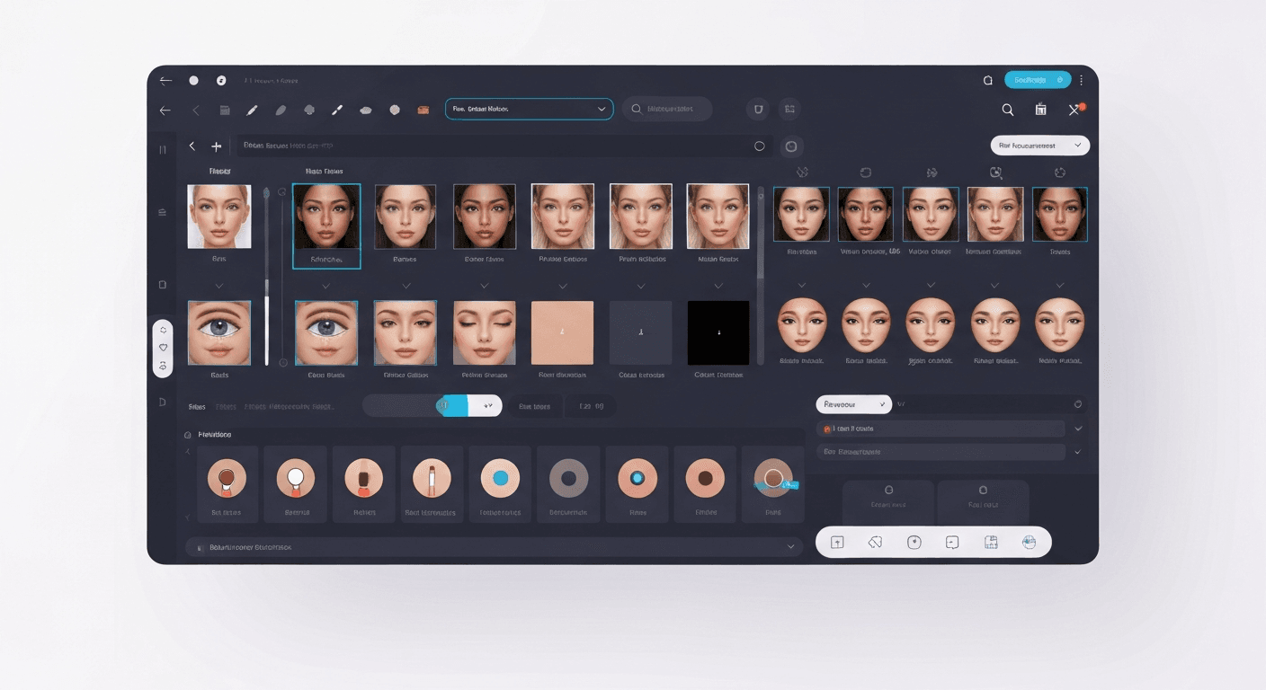Click the globe icon in the bottom white toolbar
The height and width of the screenshot is (690, 1266).
tap(1030, 542)
